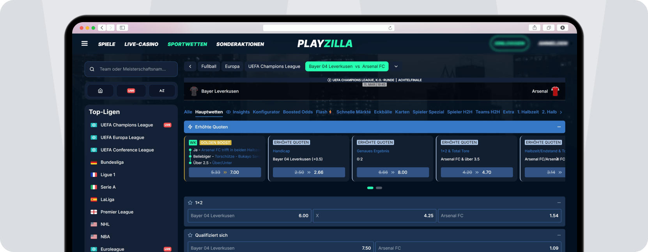Click the Ligue 1 French flag icon
This screenshot has width=648, height=252.
[x=94, y=175]
